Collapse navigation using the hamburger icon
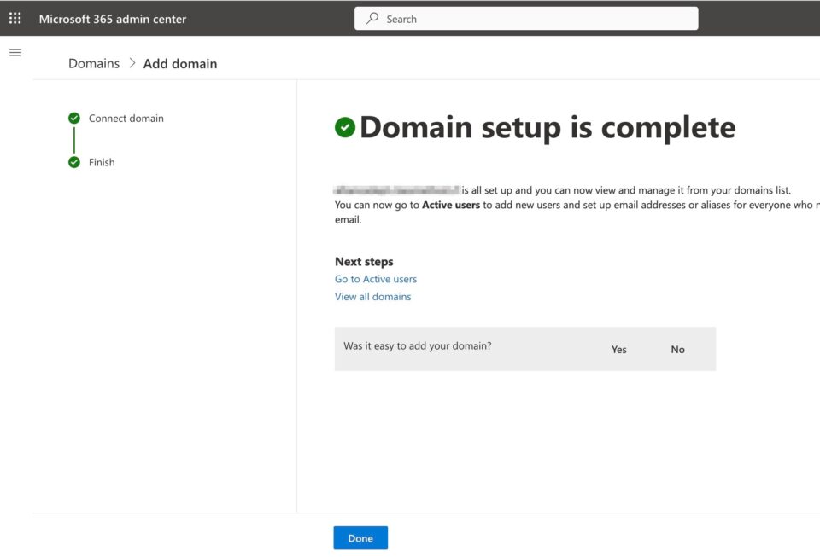Image resolution: width=820 pixels, height=557 pixels. [15, 52]
